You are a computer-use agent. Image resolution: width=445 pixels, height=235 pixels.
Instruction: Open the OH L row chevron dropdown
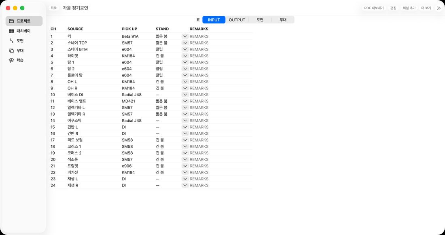[x=185, y=82]
